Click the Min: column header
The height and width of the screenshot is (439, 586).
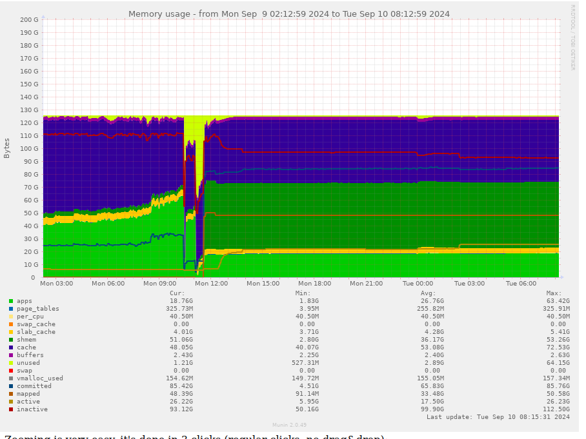coord(303,293)
